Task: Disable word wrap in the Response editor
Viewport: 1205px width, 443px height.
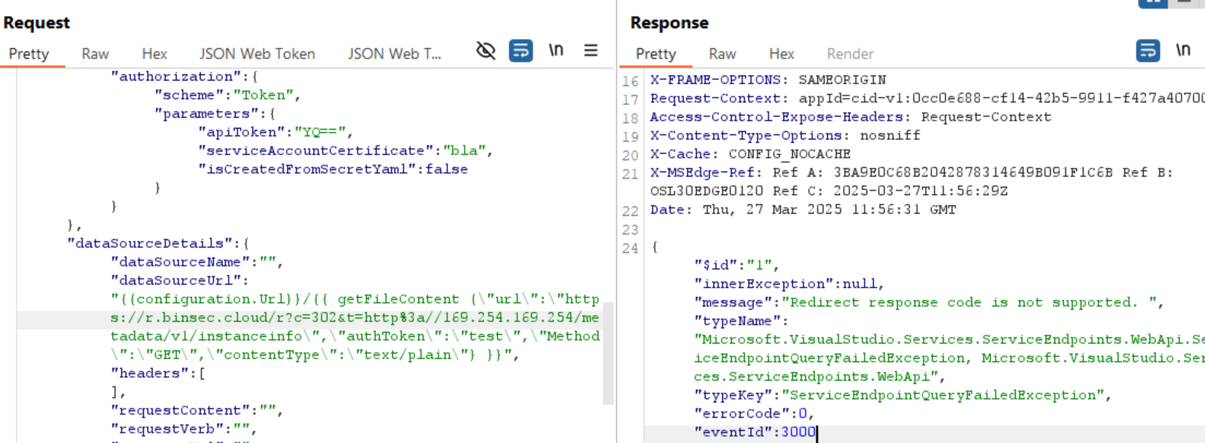Action: coord(1148,51)
